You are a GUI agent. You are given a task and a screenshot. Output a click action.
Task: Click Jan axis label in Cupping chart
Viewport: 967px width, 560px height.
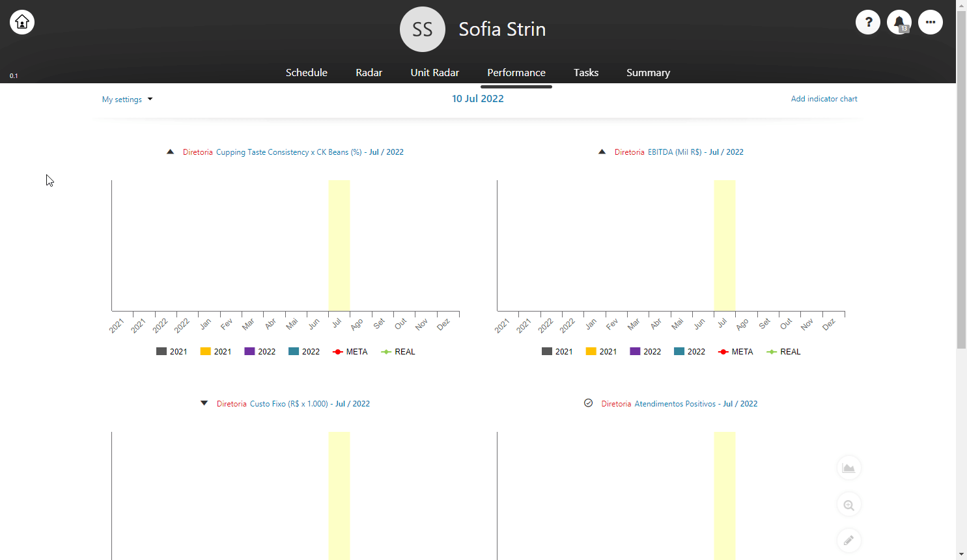(206, 324)
